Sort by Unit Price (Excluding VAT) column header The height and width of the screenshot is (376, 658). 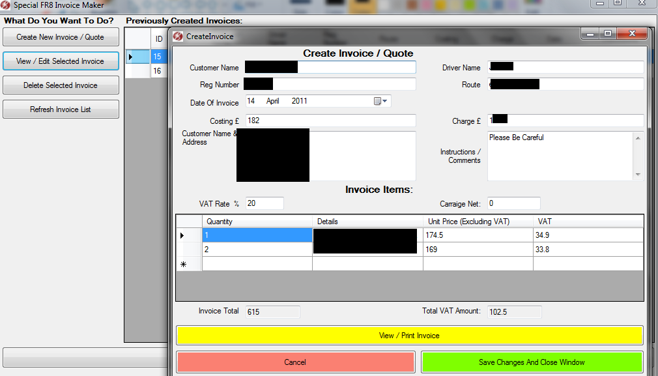point(478,222)
